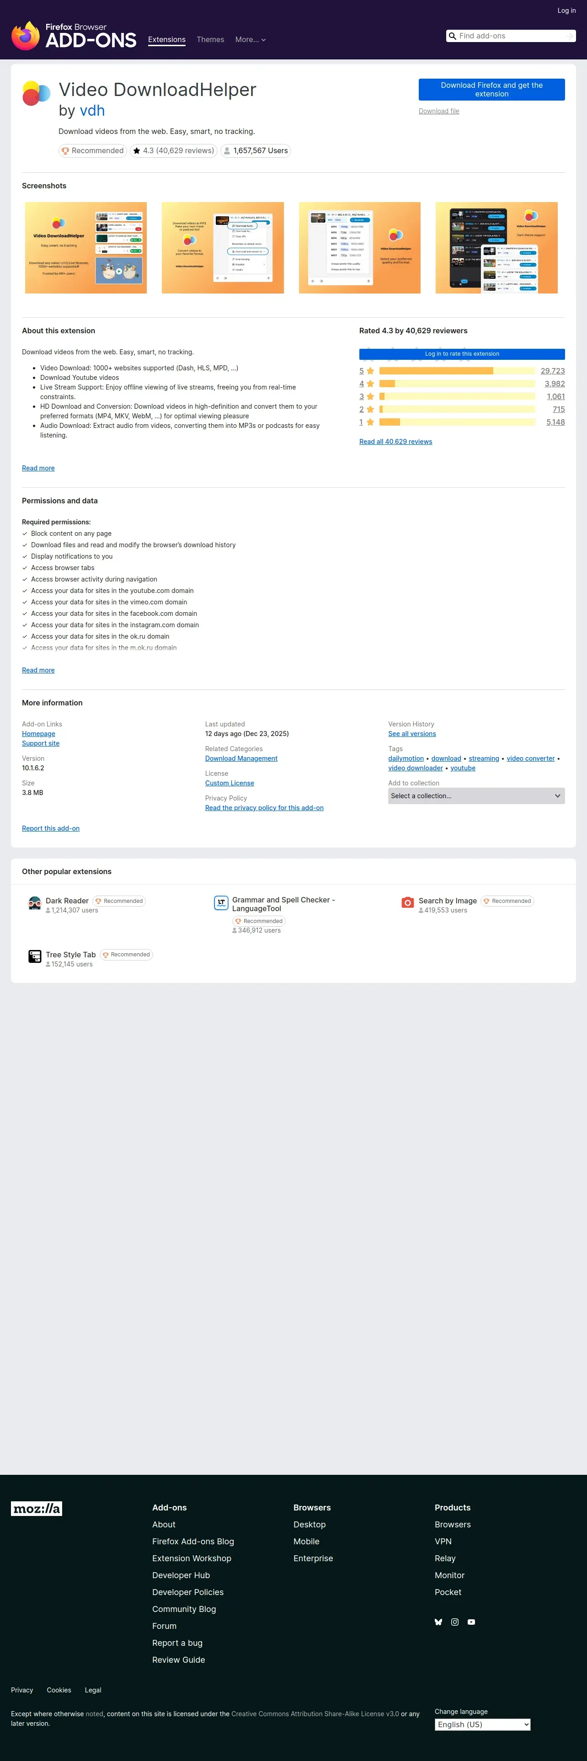Open the Download Management category
587x1761 pixels.
[x=241, y=759]
